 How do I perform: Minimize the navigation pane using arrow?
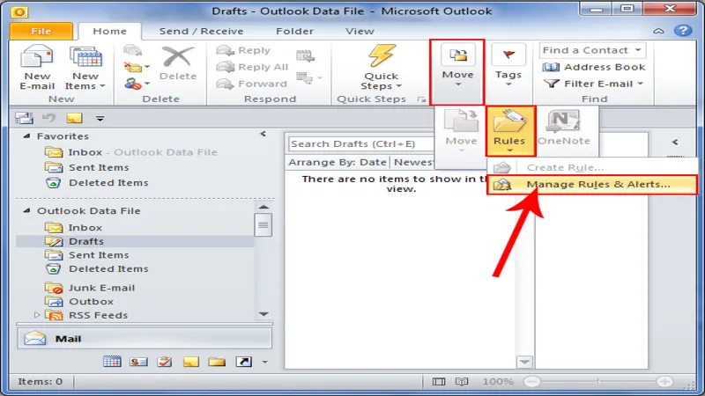pyautogui.click(x=263, y=134)
